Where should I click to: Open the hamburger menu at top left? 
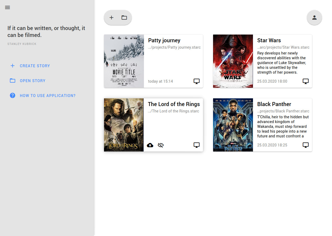click(x=7, y=7)
